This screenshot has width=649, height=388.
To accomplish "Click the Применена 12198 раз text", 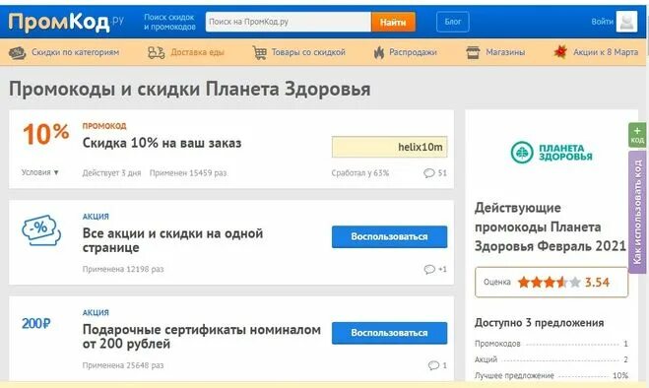I will coord(123,269).
